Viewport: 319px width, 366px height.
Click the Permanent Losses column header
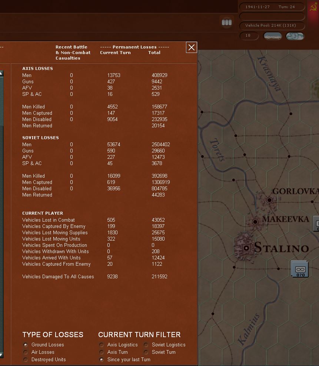coord(134,47)
